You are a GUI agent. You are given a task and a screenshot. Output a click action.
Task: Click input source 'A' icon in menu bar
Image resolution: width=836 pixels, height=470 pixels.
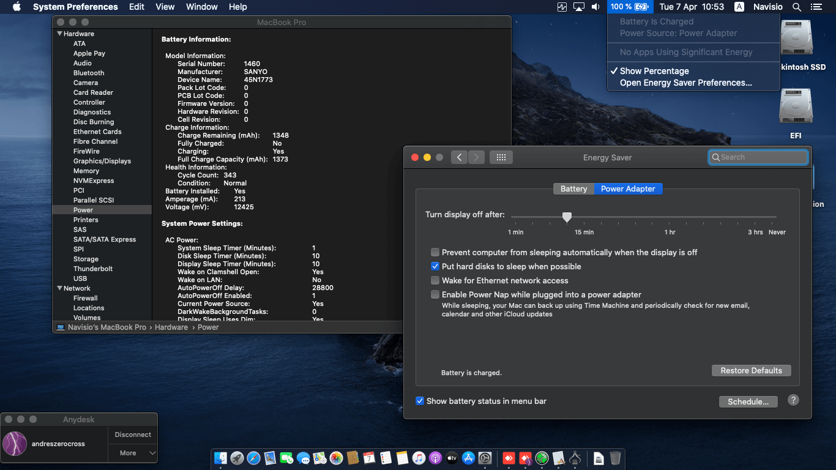coord(739,7)
